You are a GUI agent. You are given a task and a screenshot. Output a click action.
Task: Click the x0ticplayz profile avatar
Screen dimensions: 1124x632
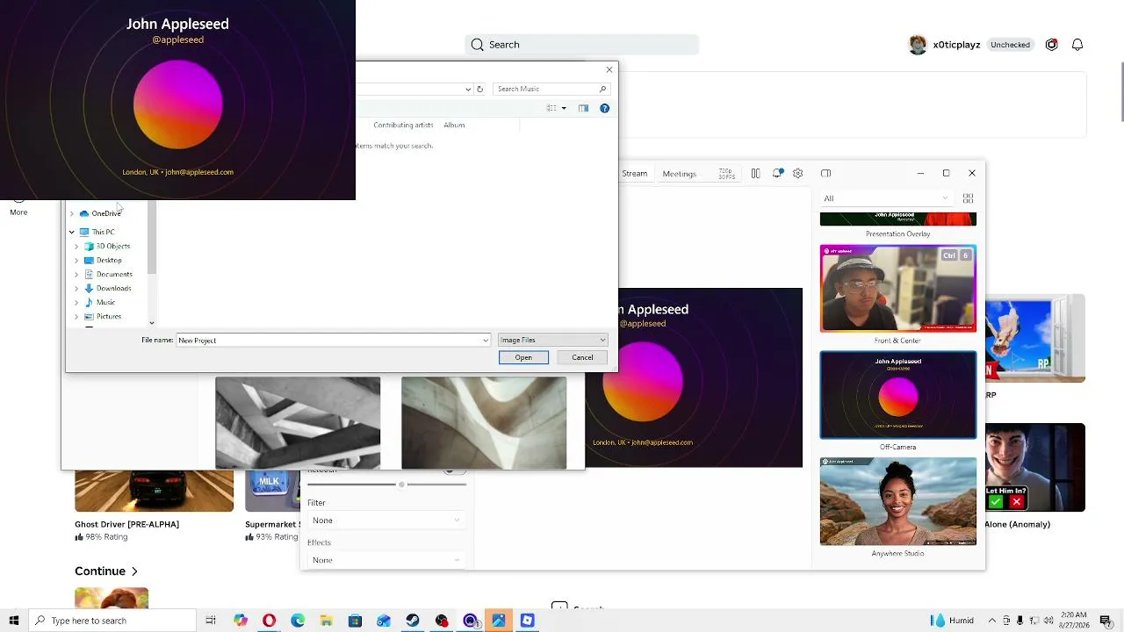click(x=918, y=45)
